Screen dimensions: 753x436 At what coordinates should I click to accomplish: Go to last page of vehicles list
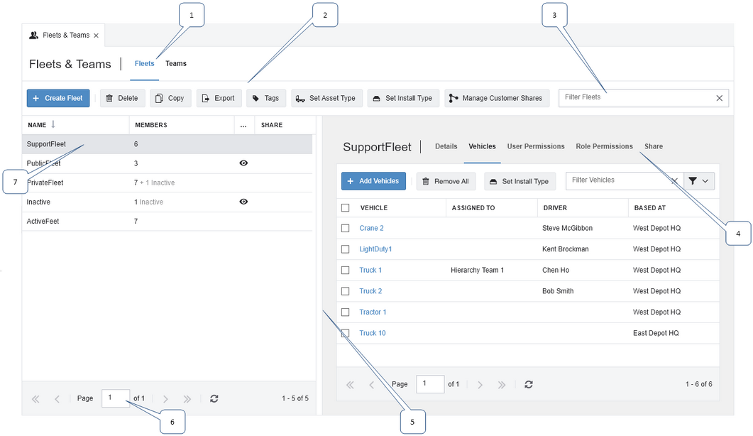(501, 385)
